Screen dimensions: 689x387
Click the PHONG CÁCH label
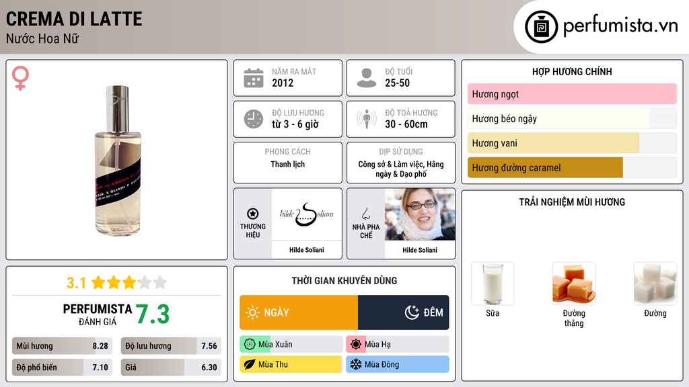pos(288,151)
